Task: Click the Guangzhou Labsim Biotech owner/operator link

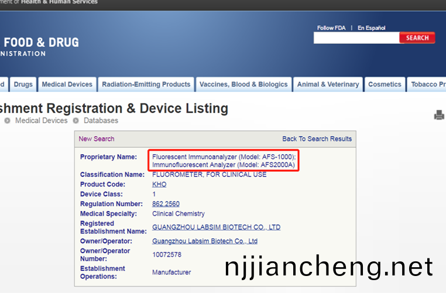Action: (205, 241)
